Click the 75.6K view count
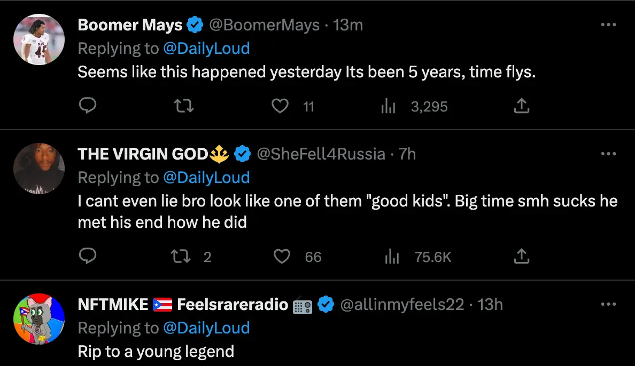The height and width of the screenshot is (366, 635). [433, 257]
